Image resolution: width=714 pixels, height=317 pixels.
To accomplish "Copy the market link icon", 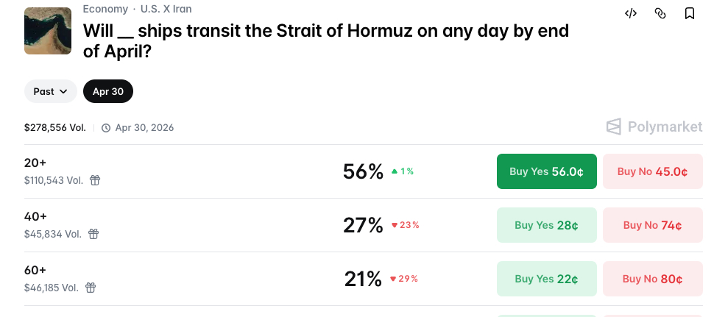I will pos(660,13).
